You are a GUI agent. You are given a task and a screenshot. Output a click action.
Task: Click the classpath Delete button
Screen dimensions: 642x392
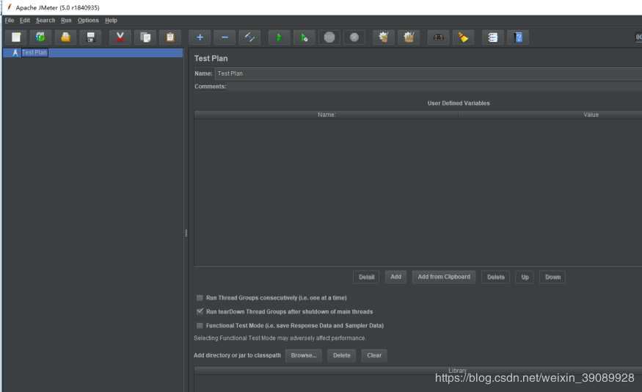point(341,355)
